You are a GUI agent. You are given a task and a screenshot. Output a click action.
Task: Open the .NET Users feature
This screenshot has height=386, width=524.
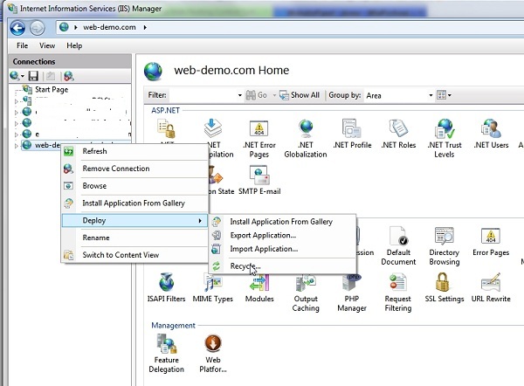491,134
